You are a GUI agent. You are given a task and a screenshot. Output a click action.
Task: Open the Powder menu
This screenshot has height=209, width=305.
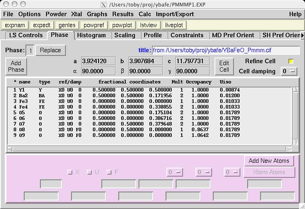(x=56, y=14)
